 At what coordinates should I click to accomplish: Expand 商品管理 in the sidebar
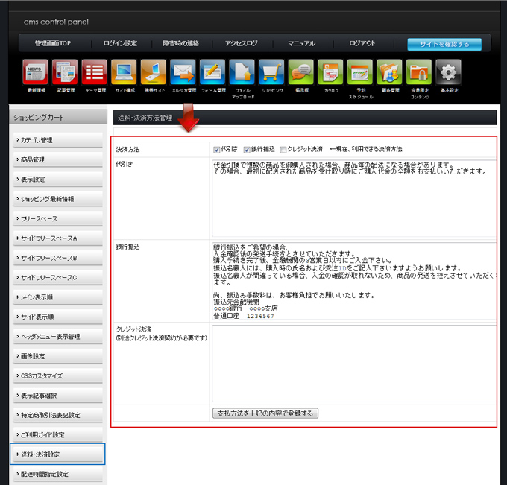tap(58, 159)
